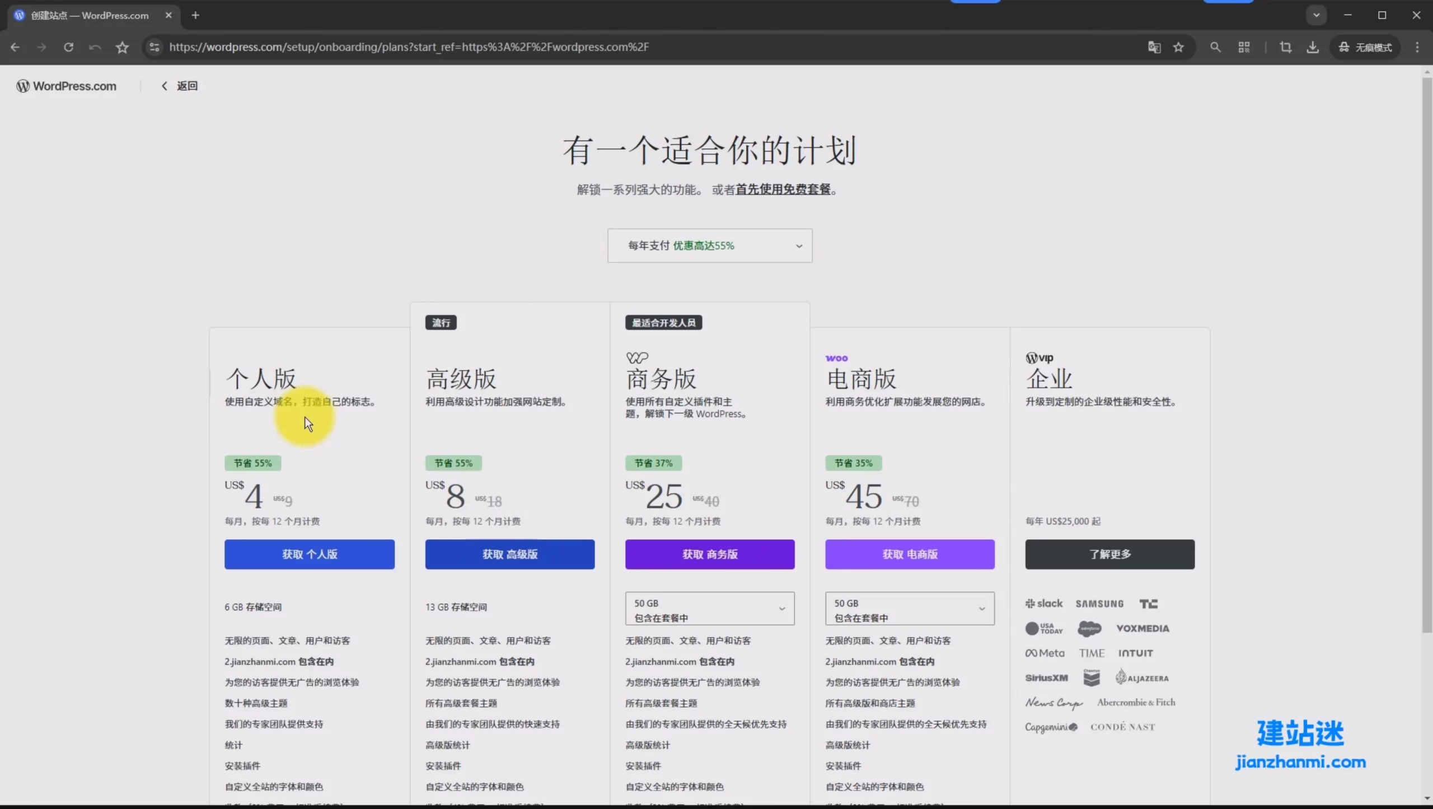
Task: Expand the 每年支付 billing period dropdown
Action: (709, 246)
